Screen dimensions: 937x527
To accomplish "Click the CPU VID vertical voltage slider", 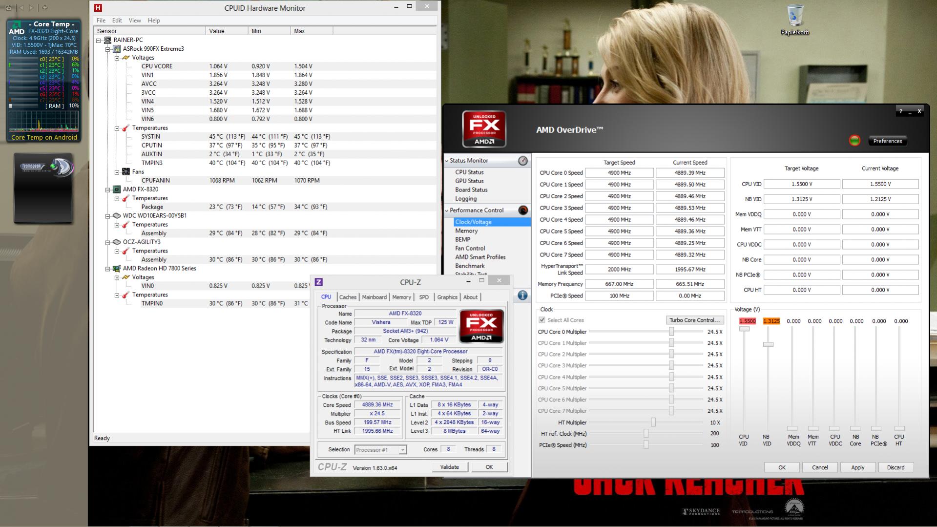I will point(744,329).
